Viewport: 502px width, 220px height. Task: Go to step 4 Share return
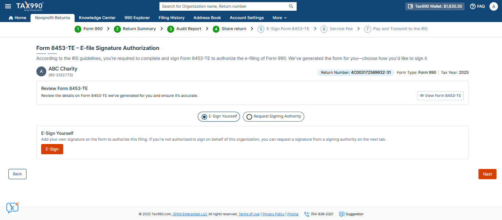point(230,29)
